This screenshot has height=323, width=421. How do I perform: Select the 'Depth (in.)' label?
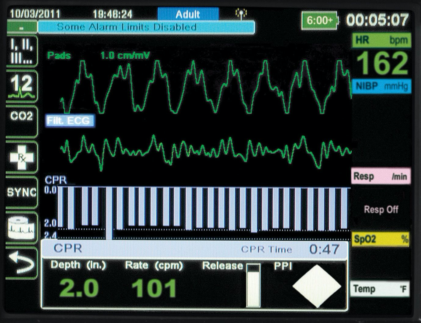(x=78, y=265)
